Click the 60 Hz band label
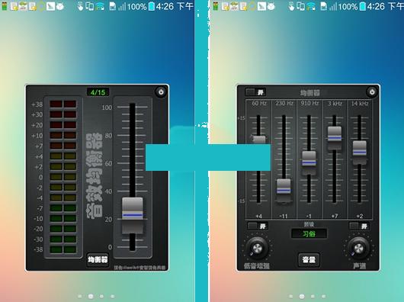Viewport: 404px width, 302px height. click(x=259, y=104)
